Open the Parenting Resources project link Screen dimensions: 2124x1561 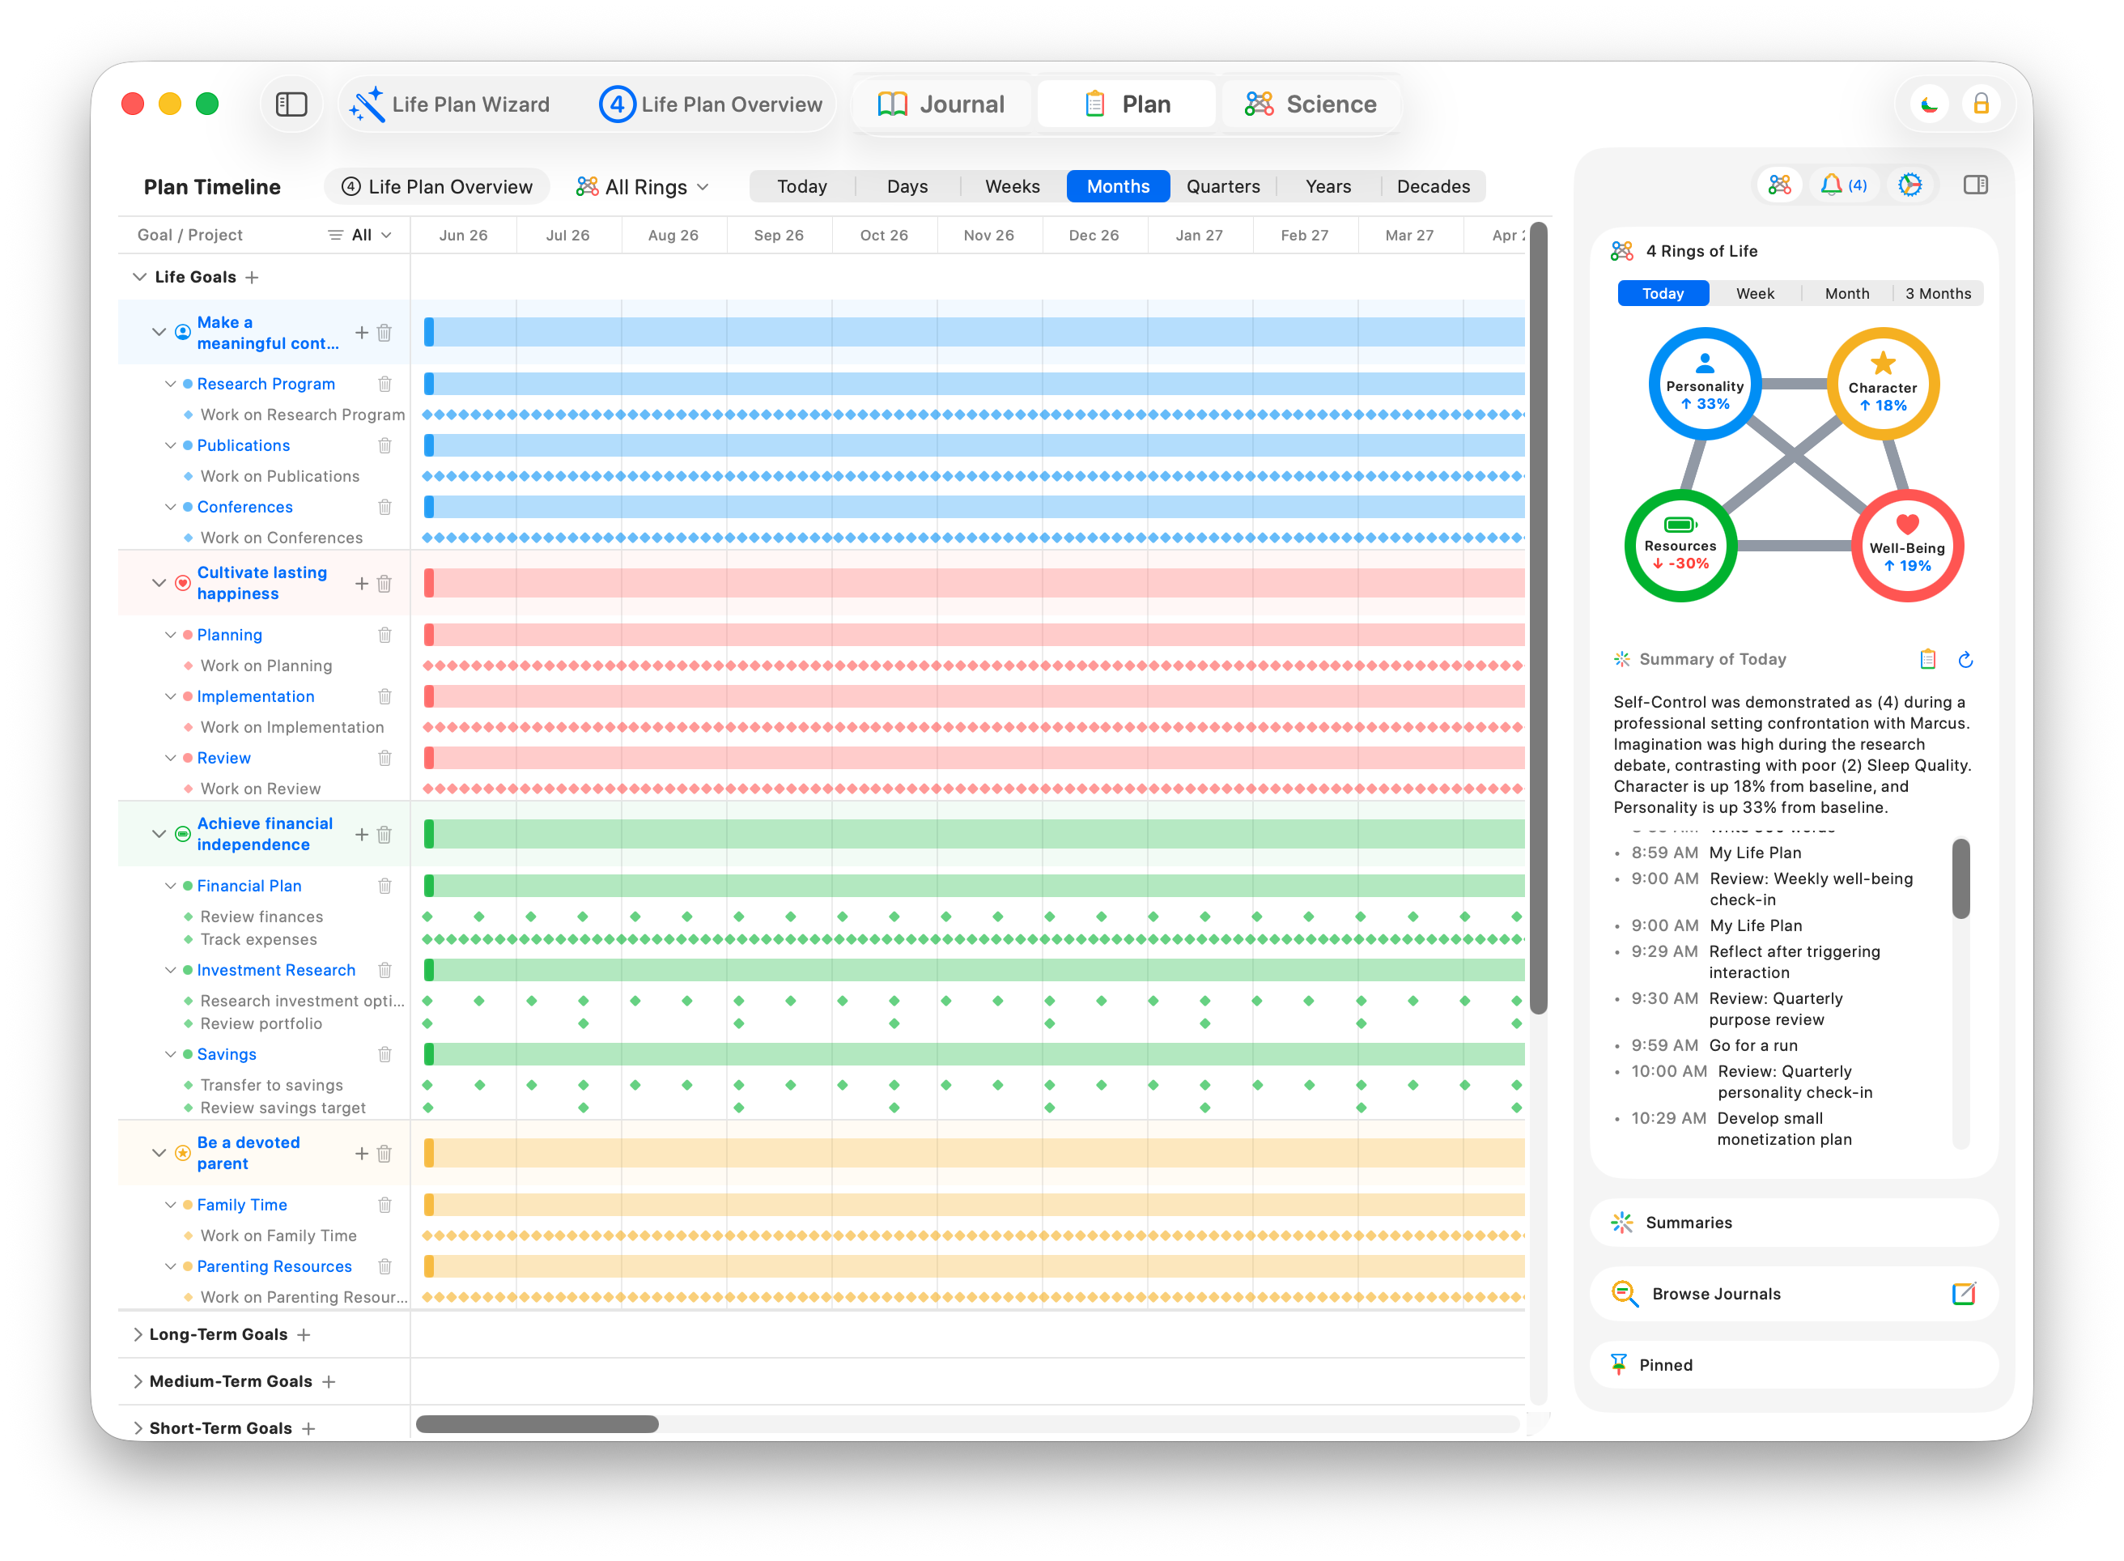(274, 1266)
